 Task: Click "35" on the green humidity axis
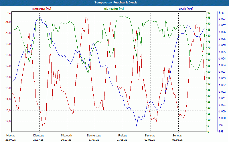[x=209, y=90]
